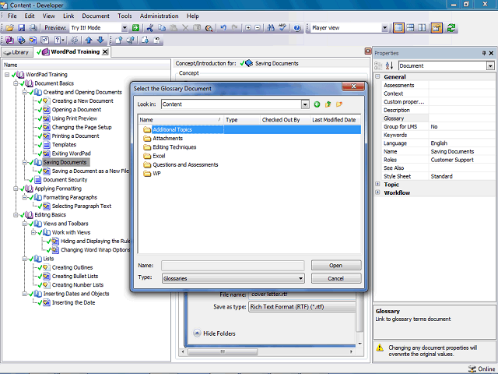Click the Print toolbar icon

click(x=33, y=28)
